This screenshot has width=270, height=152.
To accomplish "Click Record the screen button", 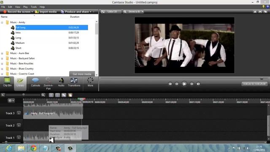I will (x=17, y=12).
